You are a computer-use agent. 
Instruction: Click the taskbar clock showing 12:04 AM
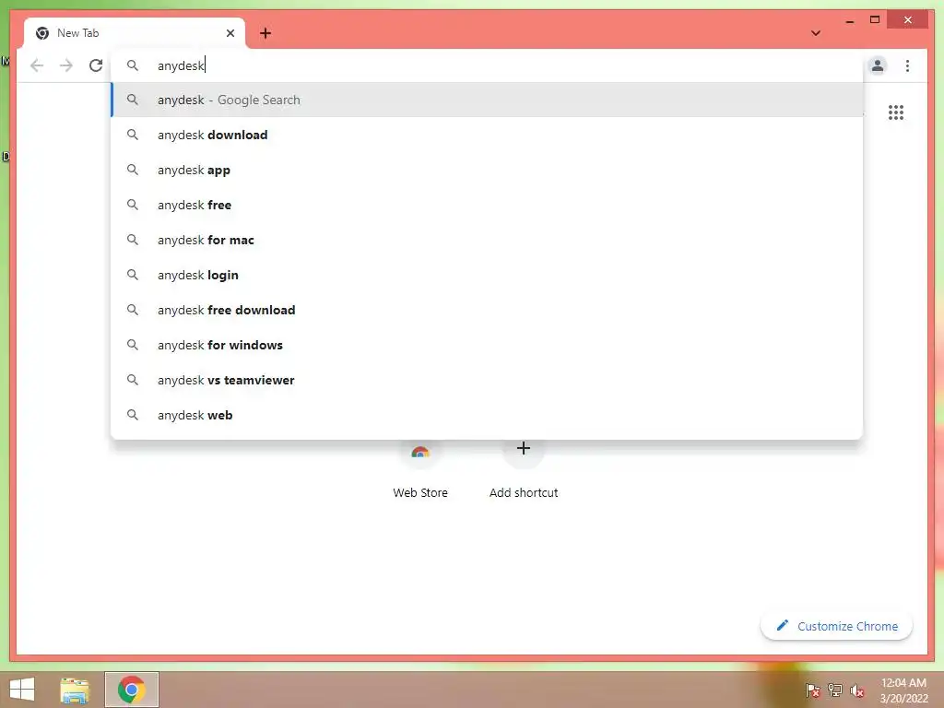pos(903,690)
